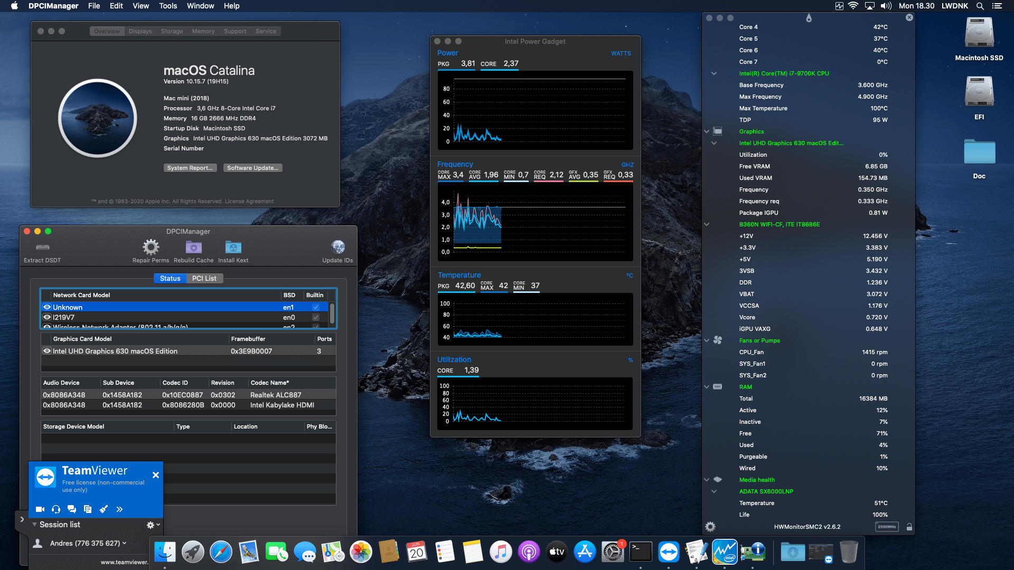Click HWMonitorSMC2 lock icon
The height and width of the screenshot is (570, 1014).
tap(909, 527)
